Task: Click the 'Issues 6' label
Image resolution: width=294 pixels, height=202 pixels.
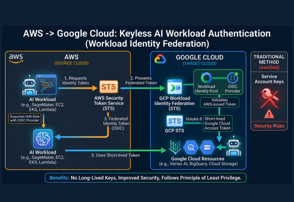Action: pyautogui.click(x=194, y=119)
